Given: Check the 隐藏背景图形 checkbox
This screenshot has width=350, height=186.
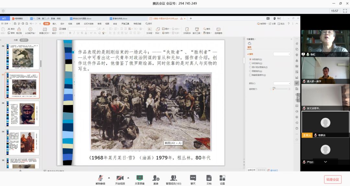Looking at the screenshot, I should (250, 75).
